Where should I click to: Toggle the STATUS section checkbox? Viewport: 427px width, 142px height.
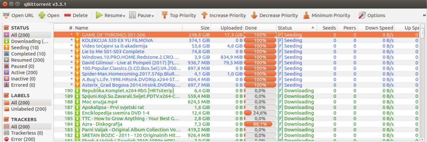[6, 28]
